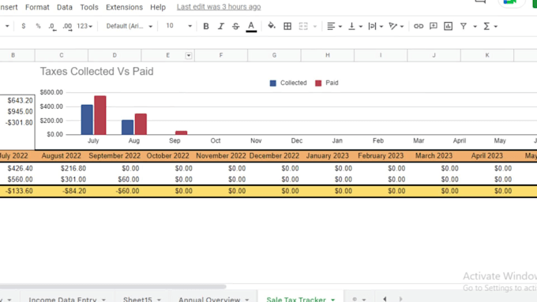The width and height of the screenshot is (537, 302).
Task: Select the cell with $945.00
Action: coord(17,111)
